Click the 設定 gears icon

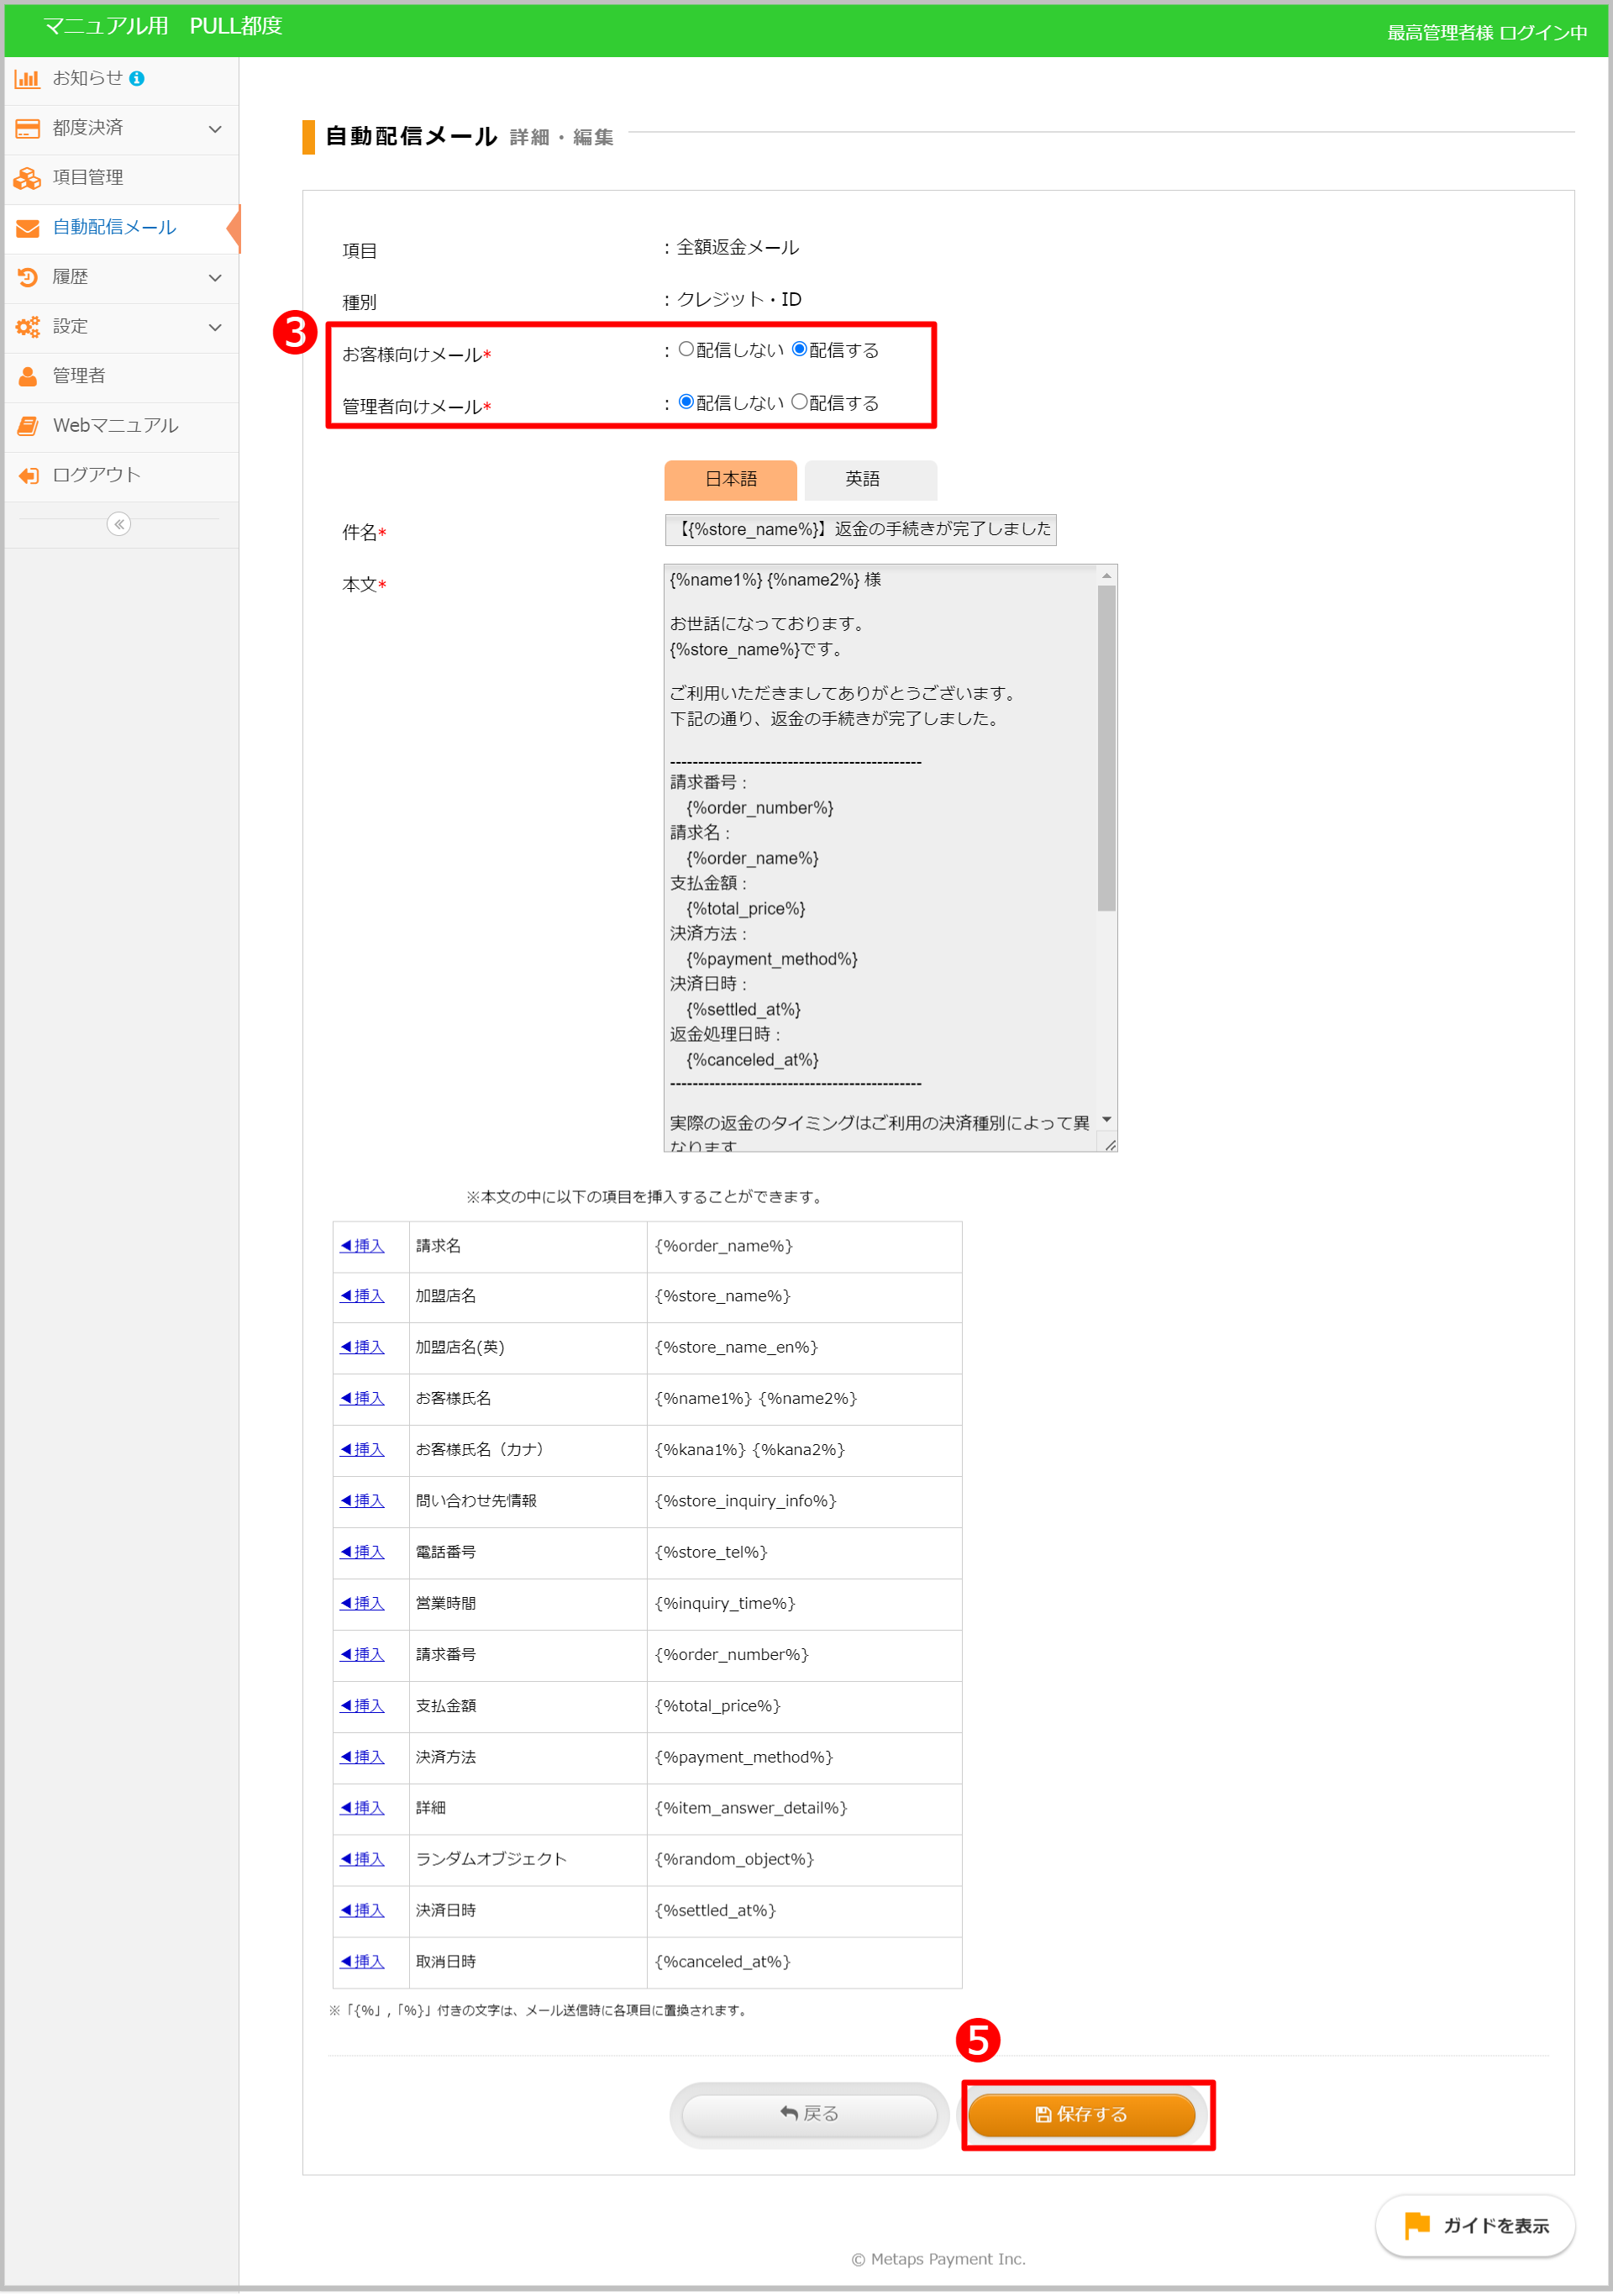point(27,326)
